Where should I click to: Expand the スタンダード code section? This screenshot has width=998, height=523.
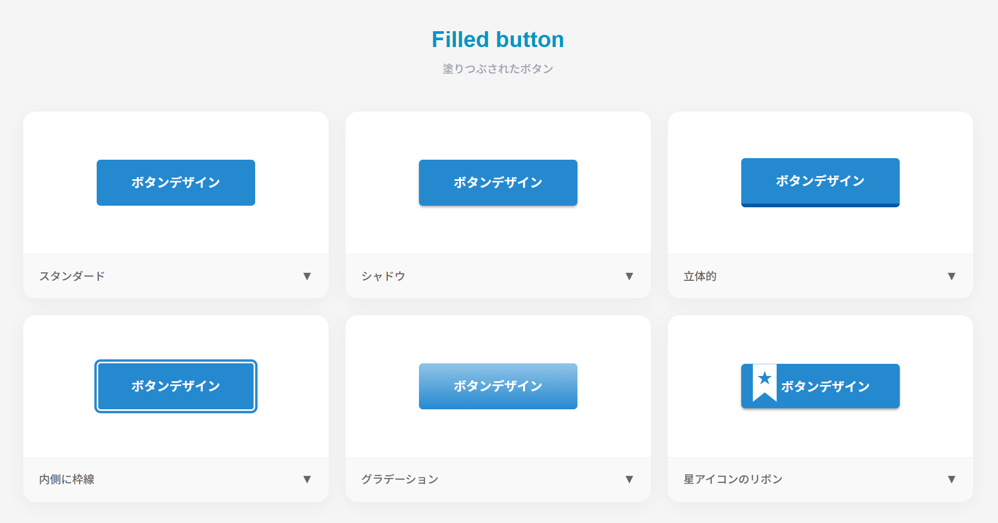[x=307, y=276]
